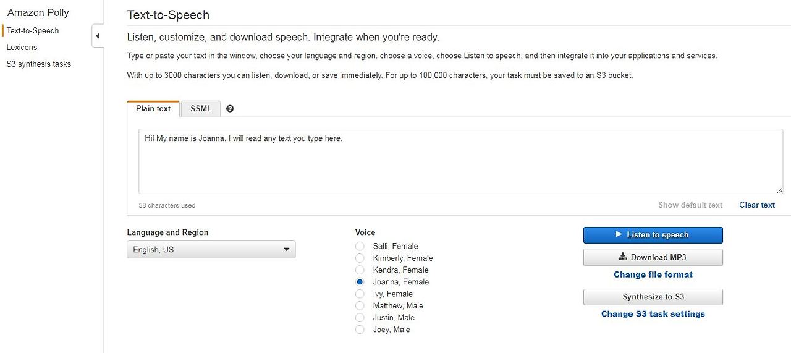
Task: Click the Clear text link
Action: click(757, 205)
